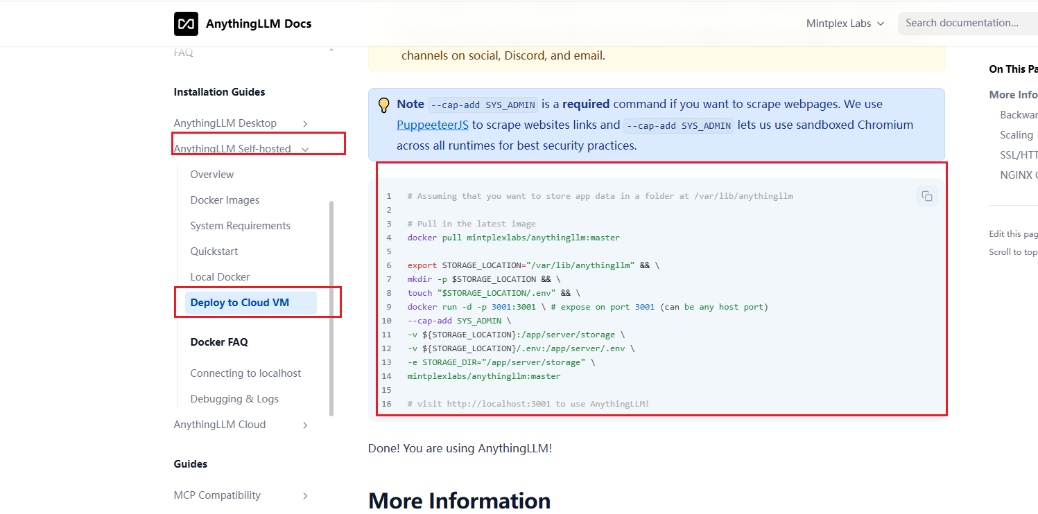
Task: Click the Guides sidebar heading
Action: pyautogui.click(x=191, y=464)
